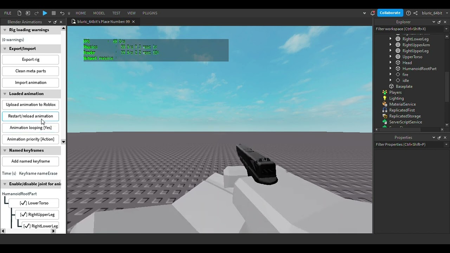Select the Lighting bulb icon
450x253 pixels.
coord(385,98)
